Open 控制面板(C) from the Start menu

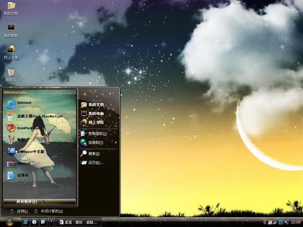point(97,134)
